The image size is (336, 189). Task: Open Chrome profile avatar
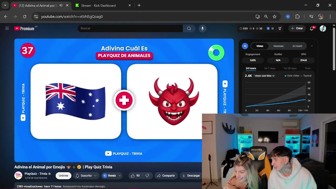coord(321,17)
